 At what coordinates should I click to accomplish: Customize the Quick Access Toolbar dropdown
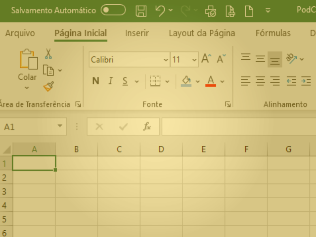point(268,10)
